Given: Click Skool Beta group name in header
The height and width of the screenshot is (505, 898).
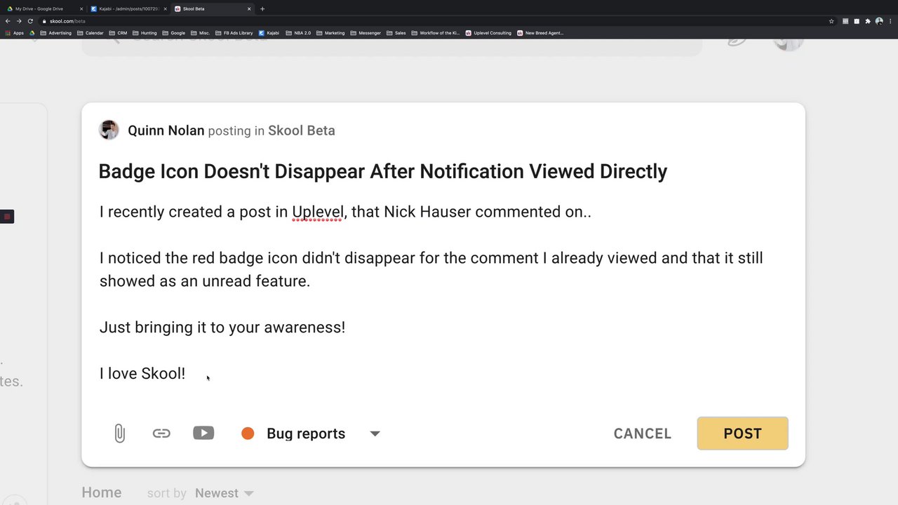Looking at the screenshot, I should 302,130.
